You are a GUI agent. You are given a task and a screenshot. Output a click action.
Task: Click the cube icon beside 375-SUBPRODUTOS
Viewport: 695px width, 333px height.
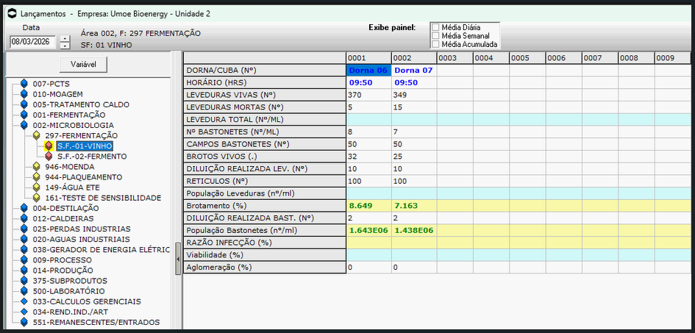tap(24, 281)
